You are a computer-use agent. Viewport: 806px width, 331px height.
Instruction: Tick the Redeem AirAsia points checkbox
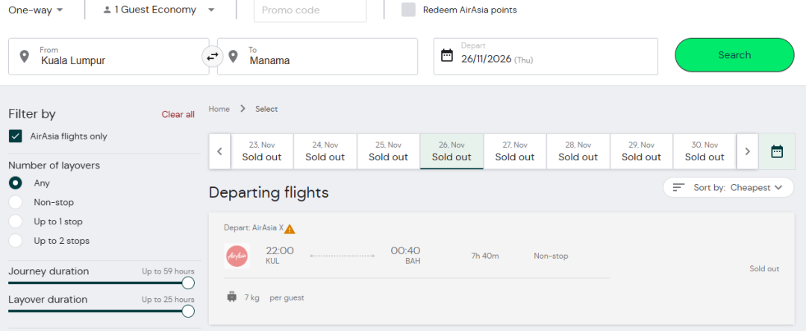pyautogui.click(x=408, y=10)
